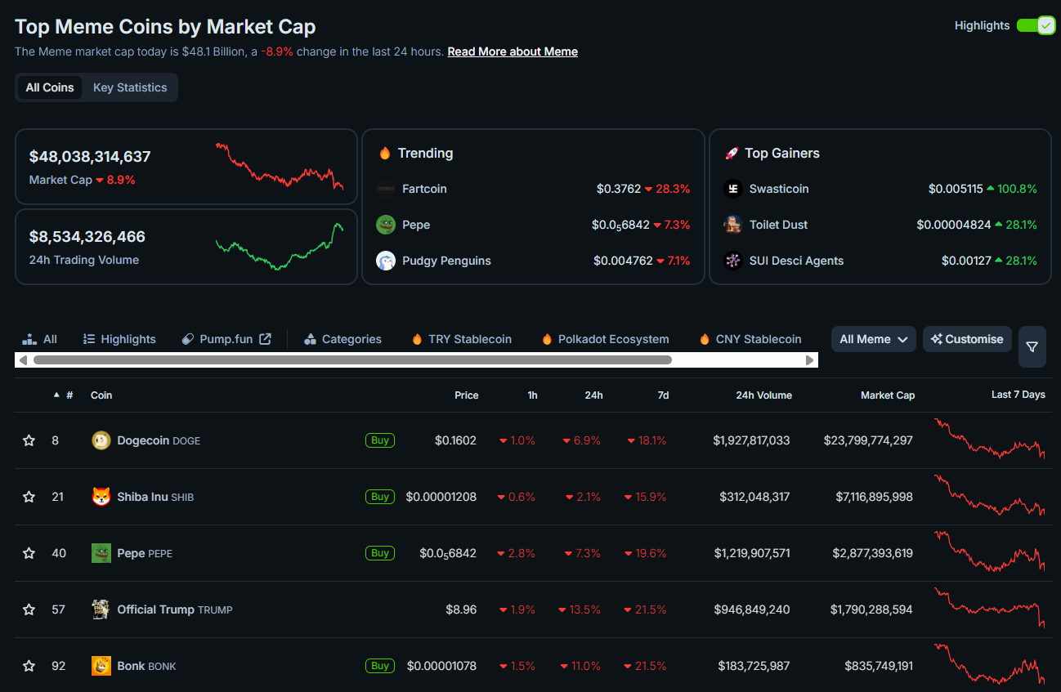Image resolution: width=1061 pixels, height=692 pixels.
Task: Click the scrollbar left arrow
Action: [23, 359]
